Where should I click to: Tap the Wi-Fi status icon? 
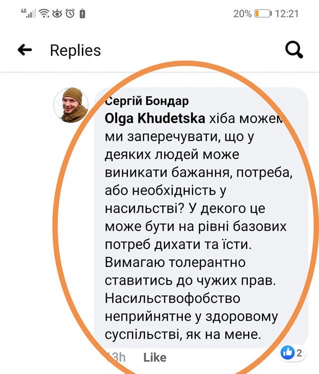45,12
